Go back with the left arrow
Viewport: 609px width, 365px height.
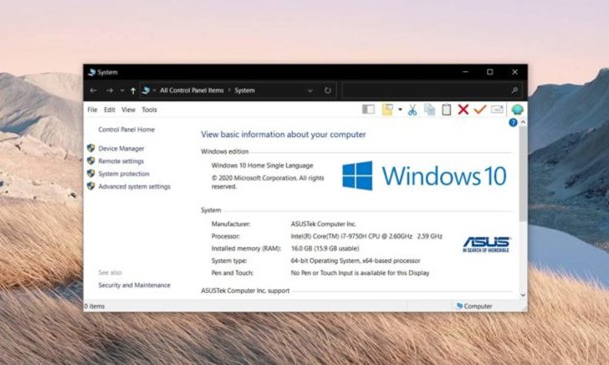pos(93,90)
